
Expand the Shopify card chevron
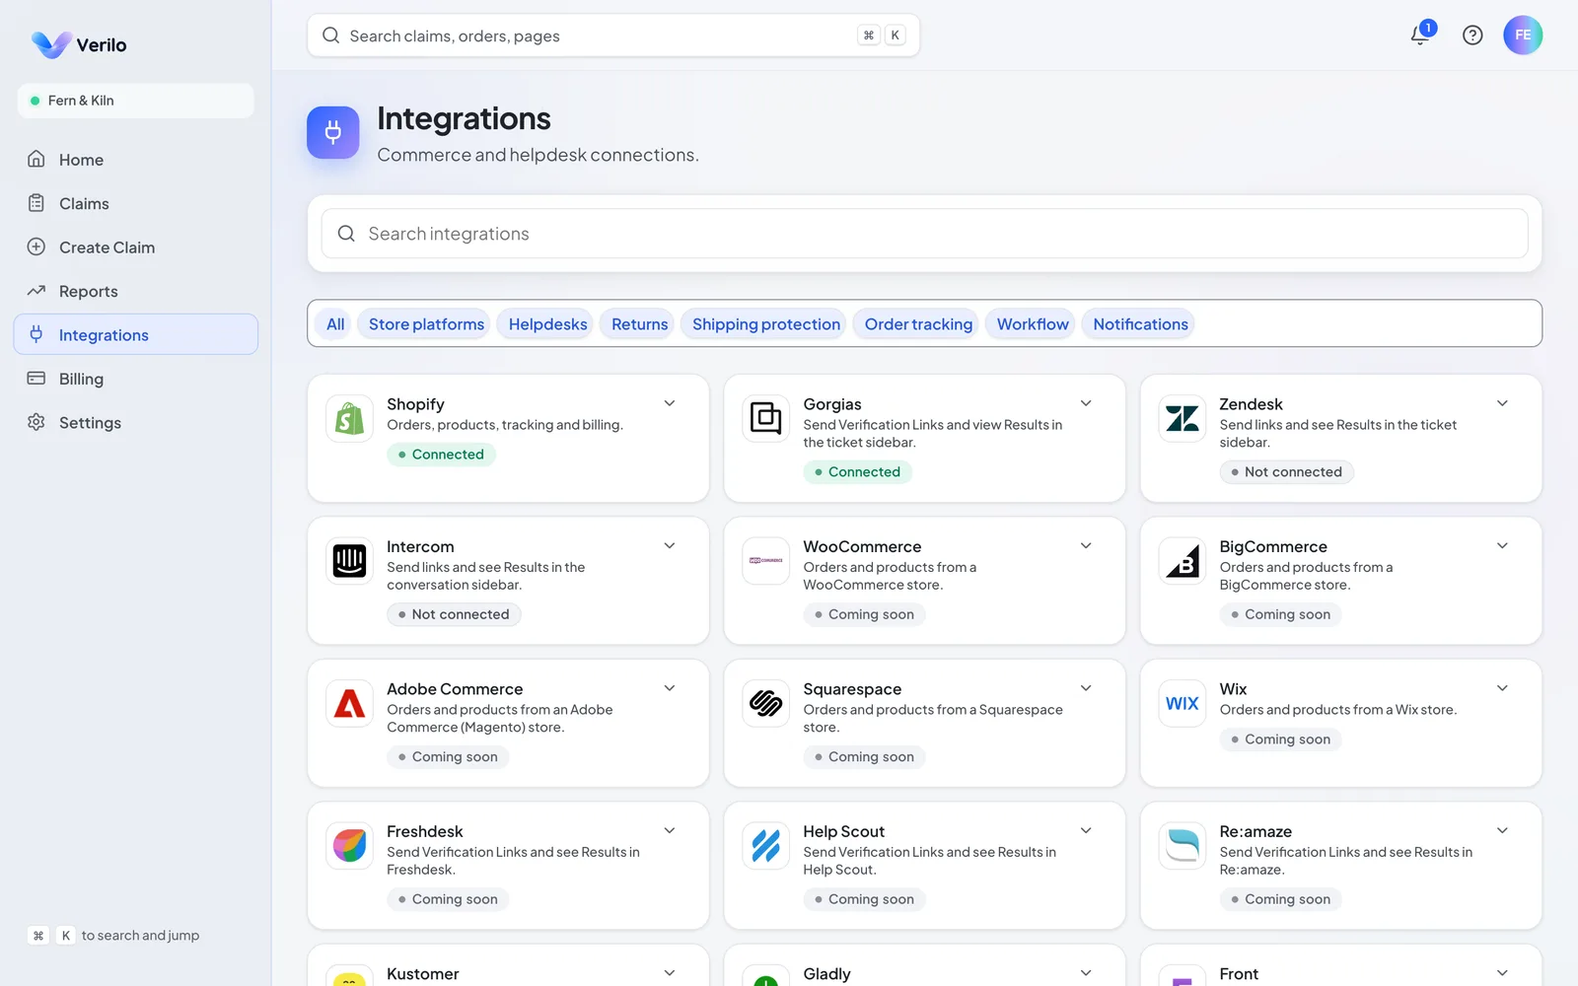(x=670, y=403)
